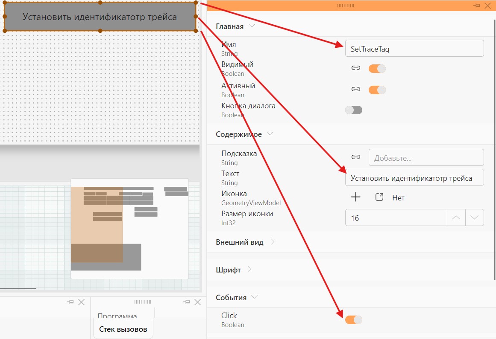Open external icon picker next to Нет
The width and height of the screenshot is (496, 339).
[x=379, y=197]
